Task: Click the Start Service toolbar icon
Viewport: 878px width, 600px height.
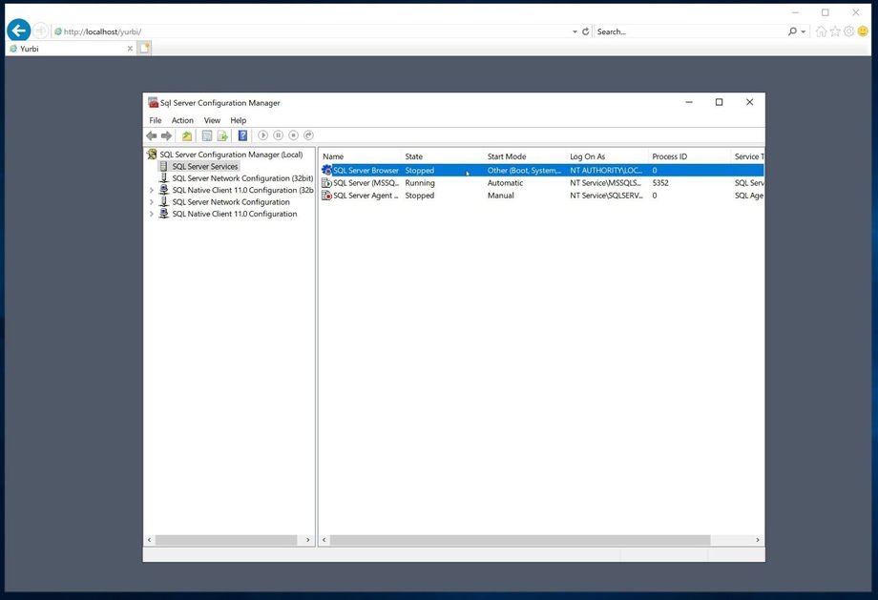Action: (x=263, y=135)
